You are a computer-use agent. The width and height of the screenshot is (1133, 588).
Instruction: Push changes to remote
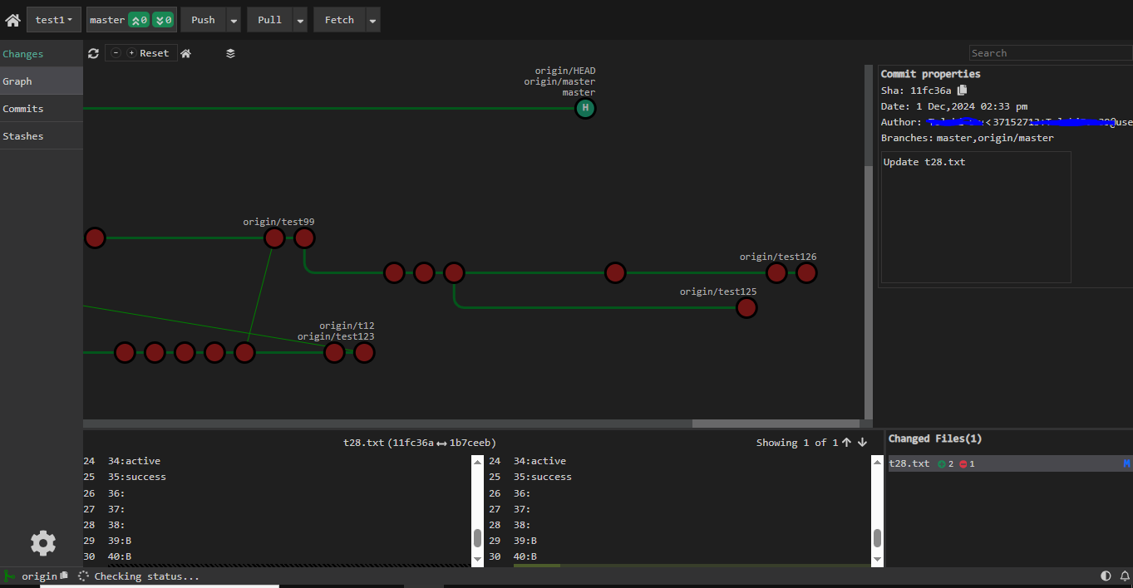(203, 20)
